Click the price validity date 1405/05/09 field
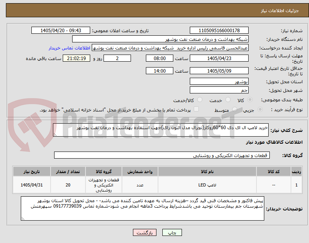Image resolution: width=309 pixels, height=243 pixels. [x=219, y=71]
